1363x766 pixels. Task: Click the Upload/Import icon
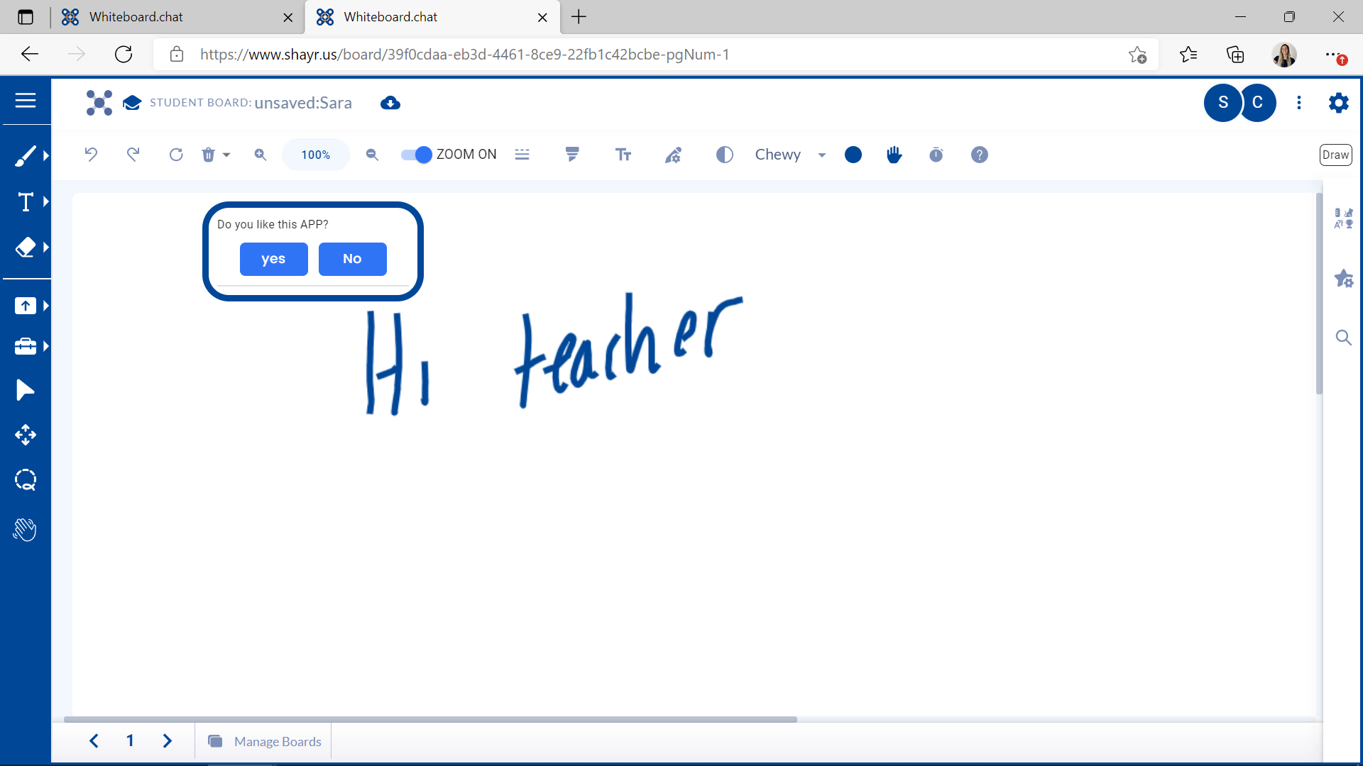pyautogui.click(x=26, y=305)
